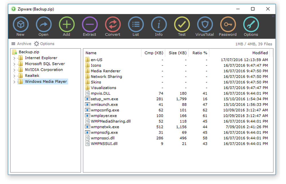
Task: Select the Icons folder row
Action: (x=177, y=65)
